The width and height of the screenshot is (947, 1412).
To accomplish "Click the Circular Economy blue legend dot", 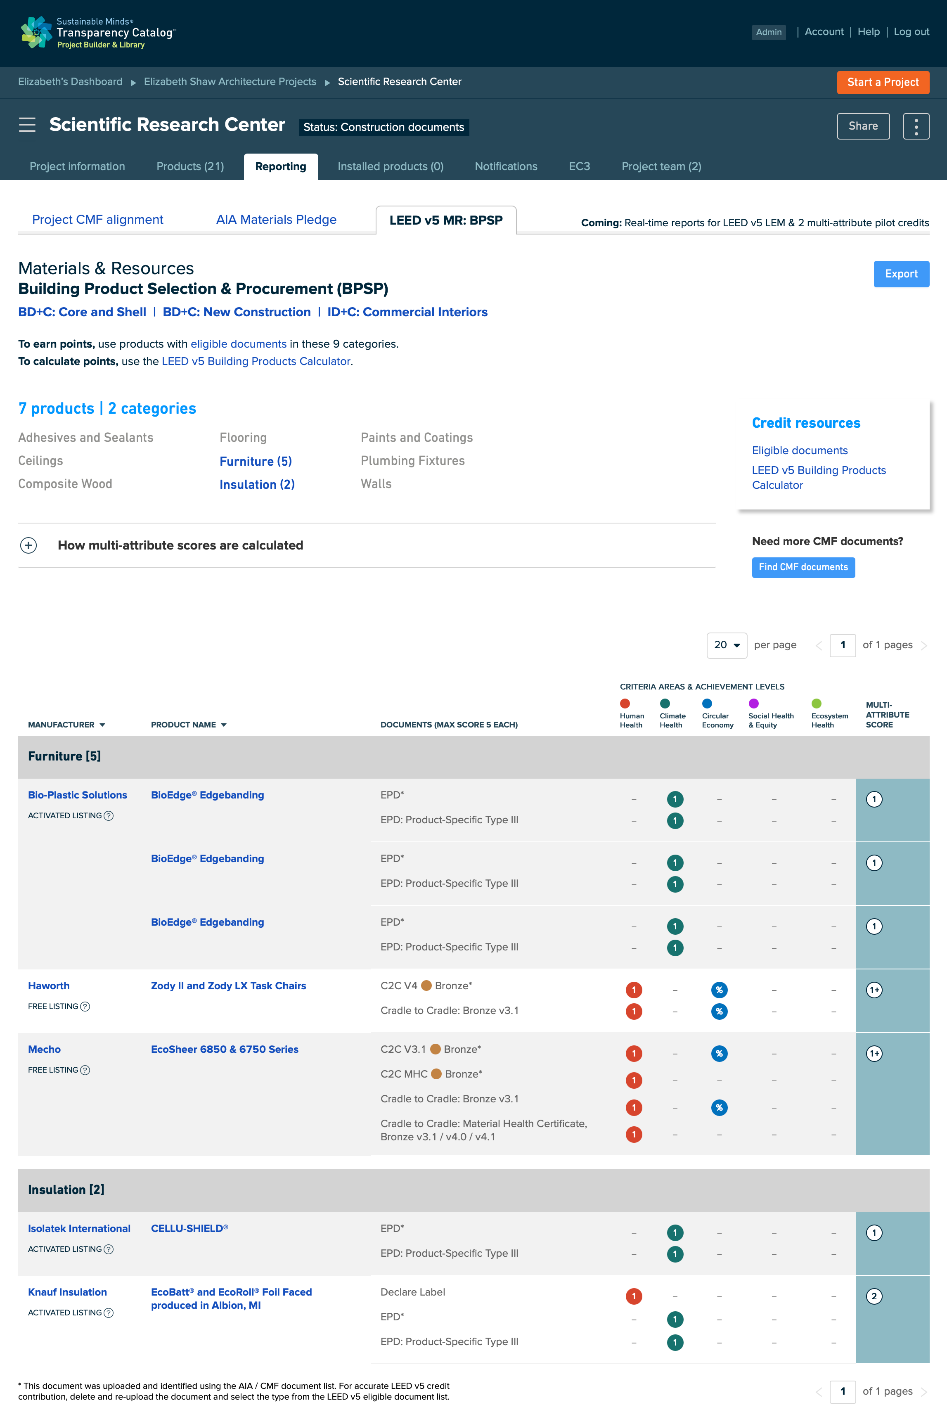I will coord(707,703).
